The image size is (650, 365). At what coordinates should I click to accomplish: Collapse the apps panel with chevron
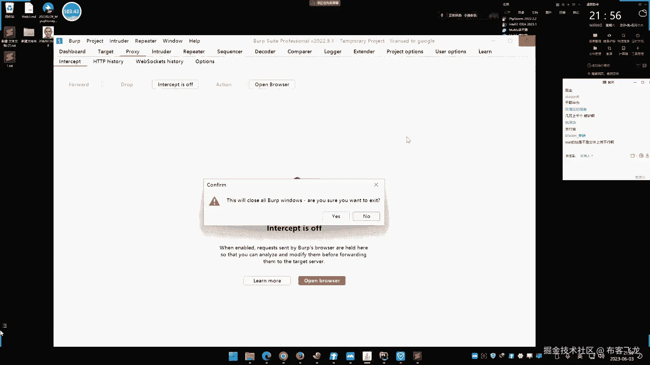(x=579, y=4)
